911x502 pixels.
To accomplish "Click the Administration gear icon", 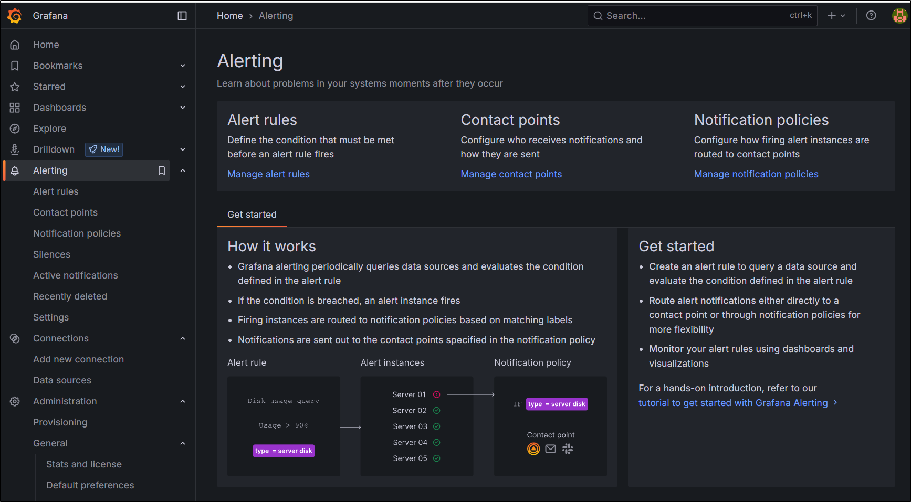I will pyautogui.click(x=15, y=401).
